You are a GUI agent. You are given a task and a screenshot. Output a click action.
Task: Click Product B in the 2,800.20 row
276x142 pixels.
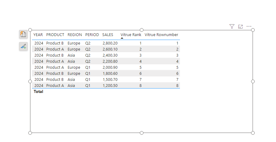[55, 43]
